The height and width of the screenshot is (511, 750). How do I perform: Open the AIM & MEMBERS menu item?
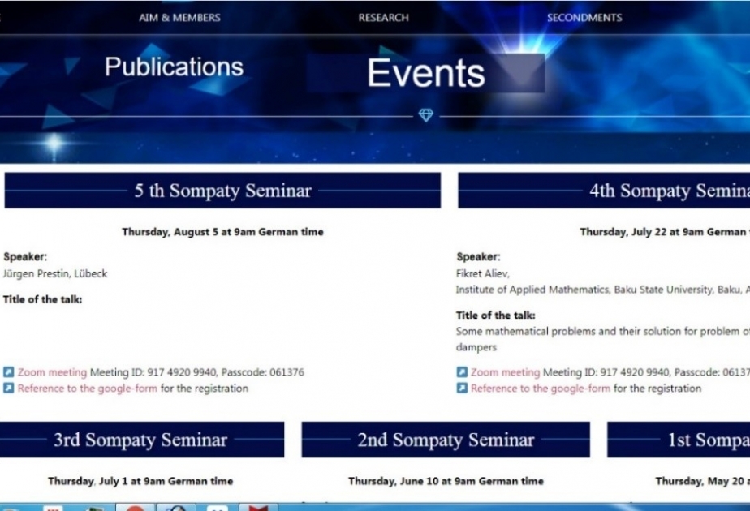179,18
